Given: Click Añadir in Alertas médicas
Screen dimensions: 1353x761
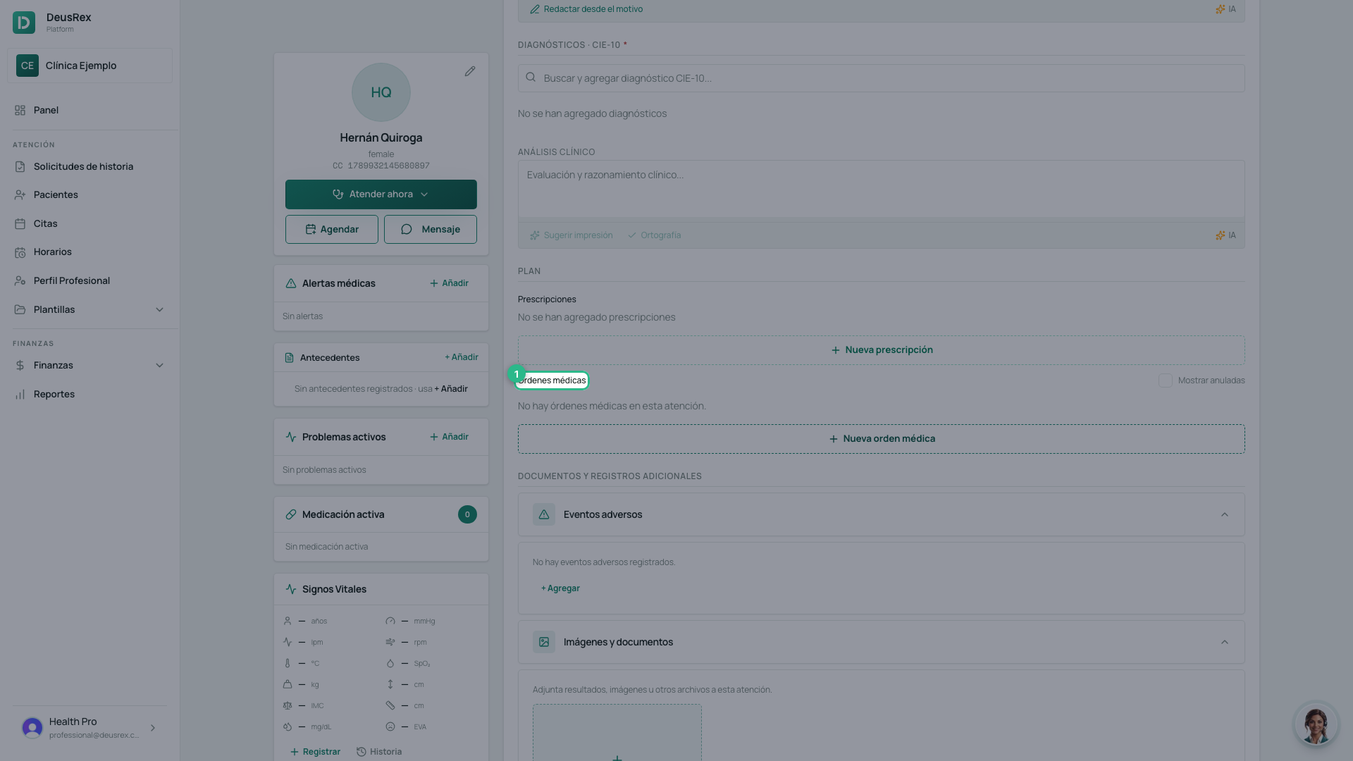Looking at the screenshot, I should coord(449,283).
